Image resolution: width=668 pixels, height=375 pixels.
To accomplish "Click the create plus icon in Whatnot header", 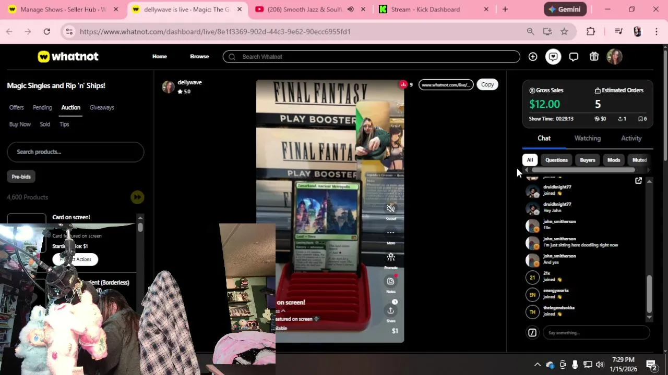I will (x=533, y=57).
